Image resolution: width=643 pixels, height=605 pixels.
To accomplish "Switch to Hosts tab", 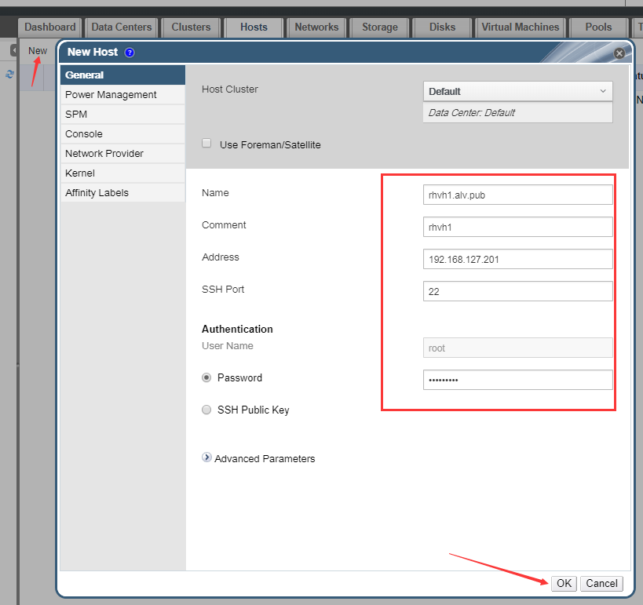I will tap(254, 27).
